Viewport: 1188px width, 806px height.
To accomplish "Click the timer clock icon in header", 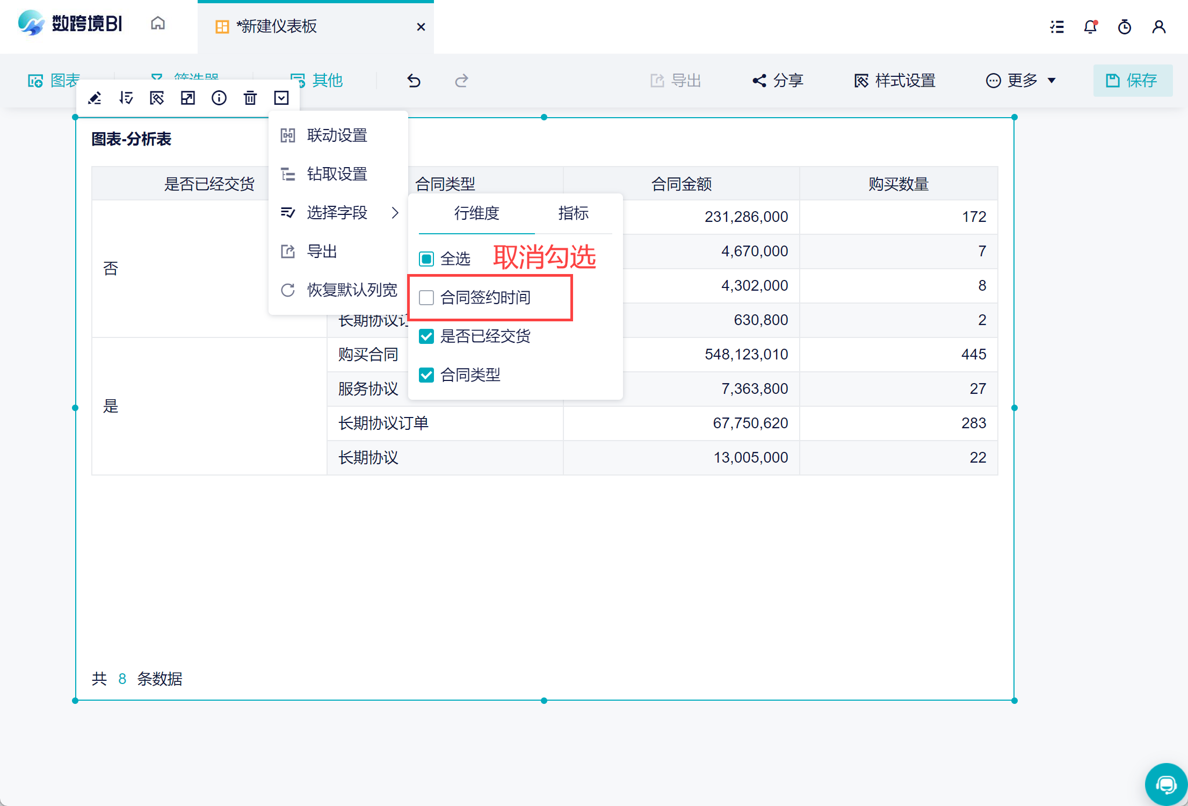I will tap(1125, 26).
